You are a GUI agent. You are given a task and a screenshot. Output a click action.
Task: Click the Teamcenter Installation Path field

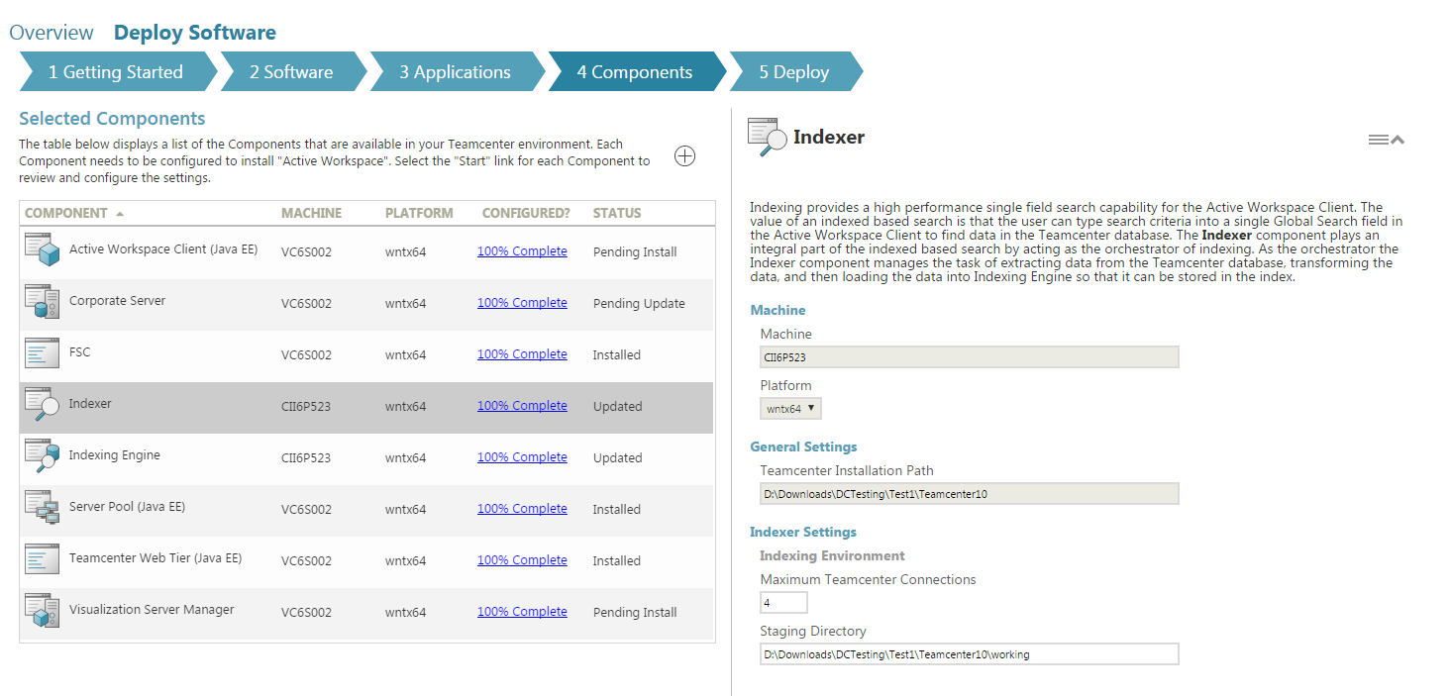point(970,493)
